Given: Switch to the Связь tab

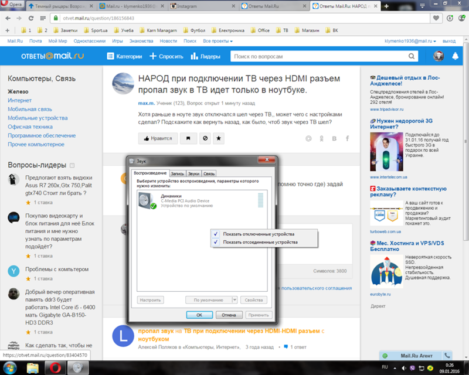Looking at the screenshot, I should tap(209, 174).
